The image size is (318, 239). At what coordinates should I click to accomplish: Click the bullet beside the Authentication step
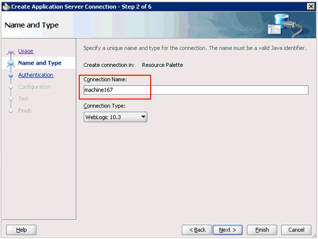pos(11,75)
